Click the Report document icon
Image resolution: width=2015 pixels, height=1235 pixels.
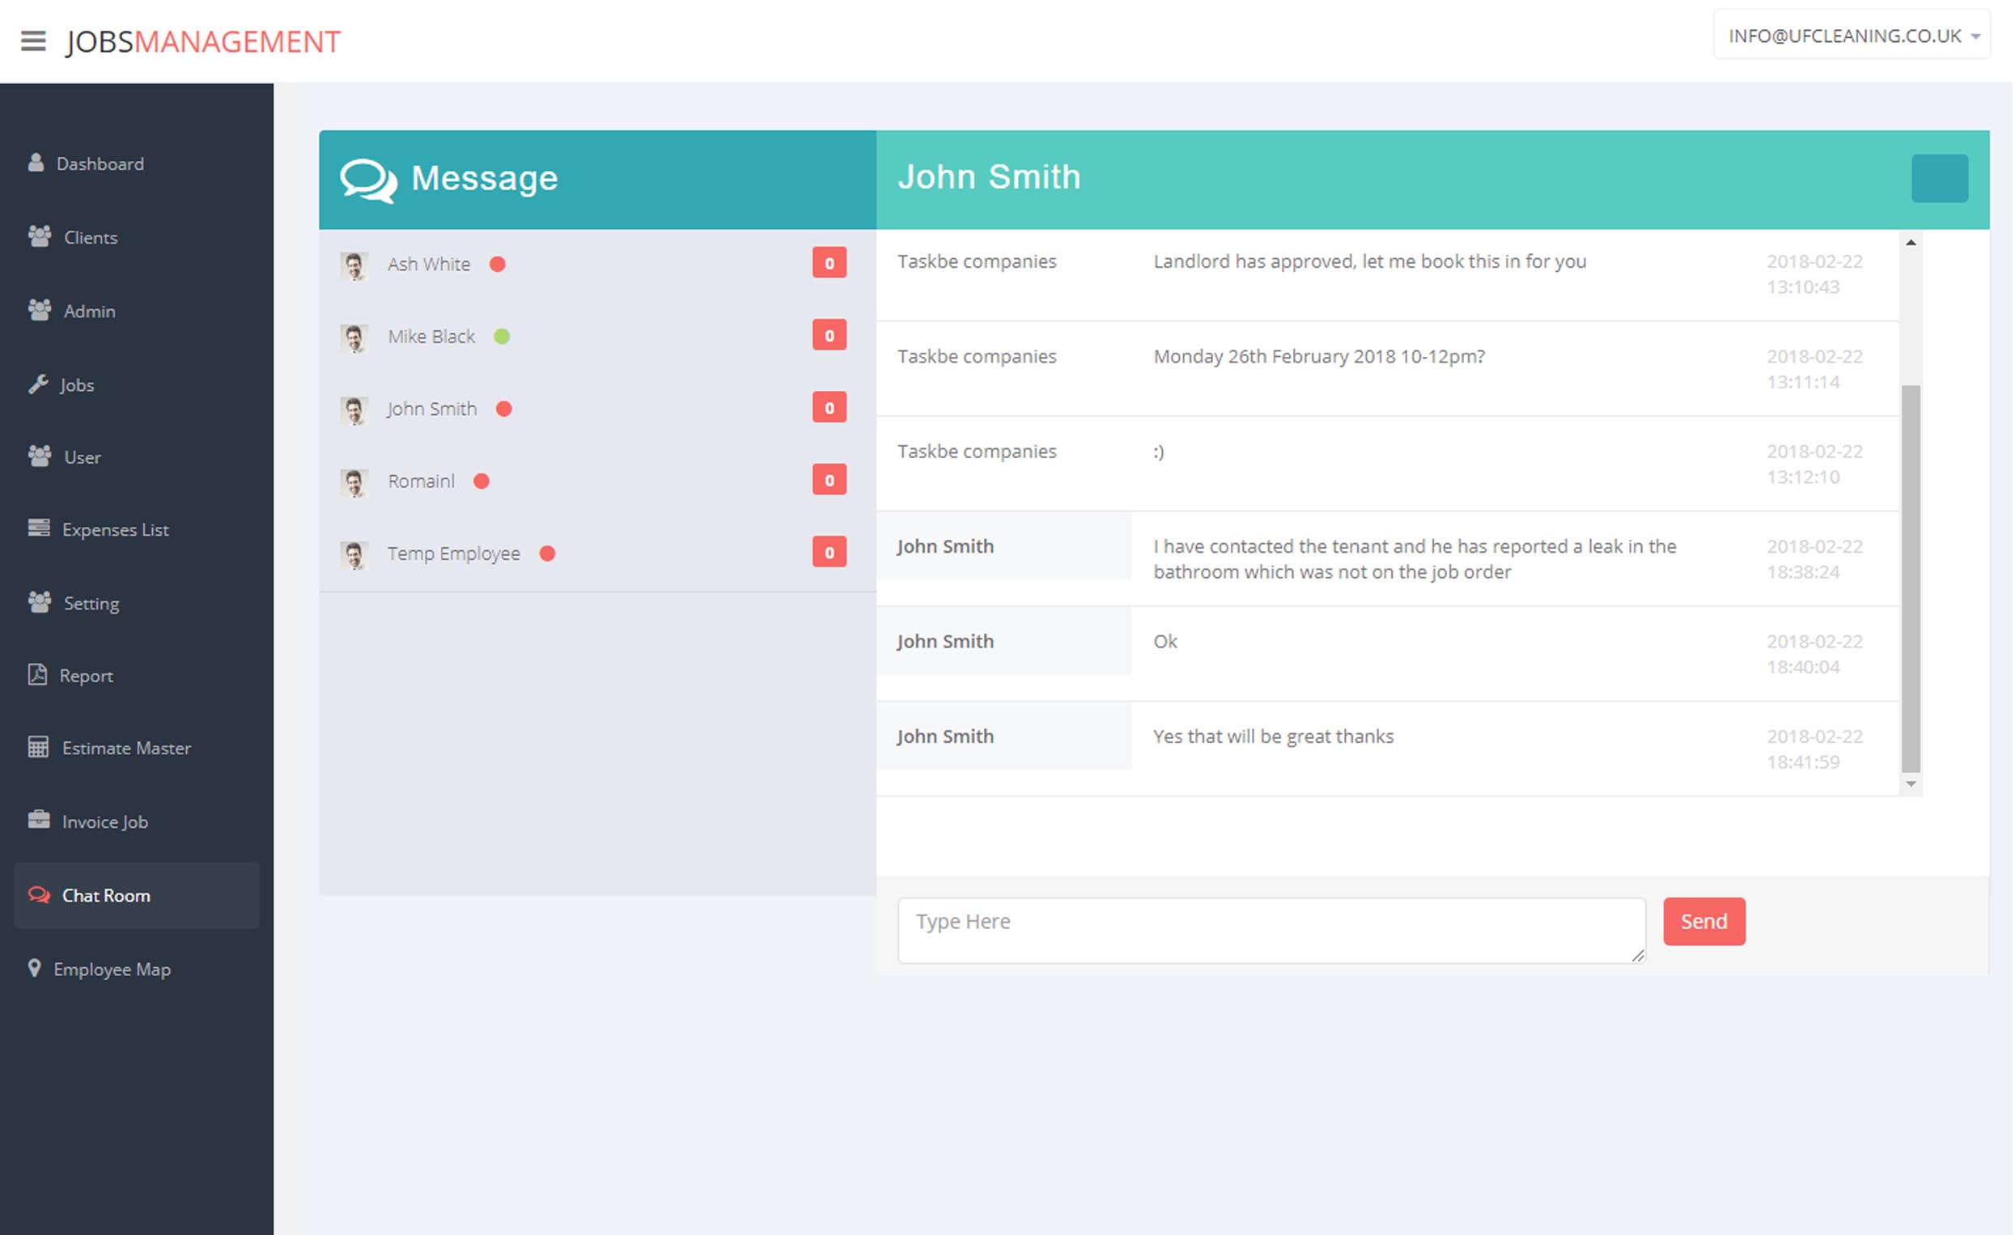coord(36,675)
